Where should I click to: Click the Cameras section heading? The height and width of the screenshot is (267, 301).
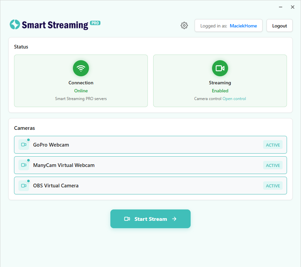coord(24,128)
